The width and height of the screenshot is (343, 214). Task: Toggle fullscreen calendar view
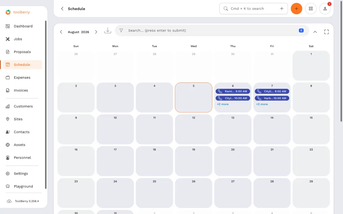(326, 32)
